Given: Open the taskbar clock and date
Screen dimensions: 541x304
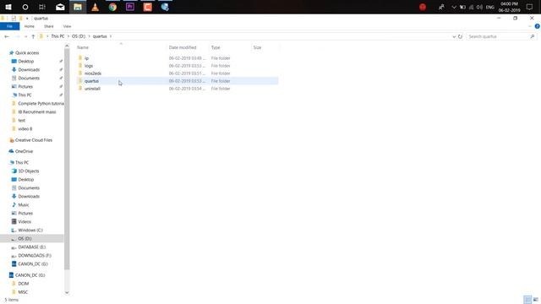Looking at the screenshot, I should coord(509,7).
